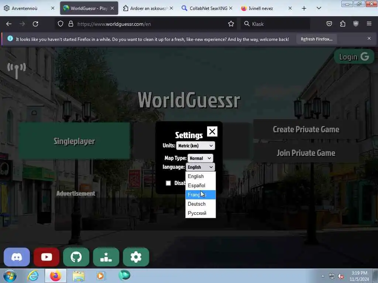
Task: Open the settings gear button
Action: click(x=136, y=257)
